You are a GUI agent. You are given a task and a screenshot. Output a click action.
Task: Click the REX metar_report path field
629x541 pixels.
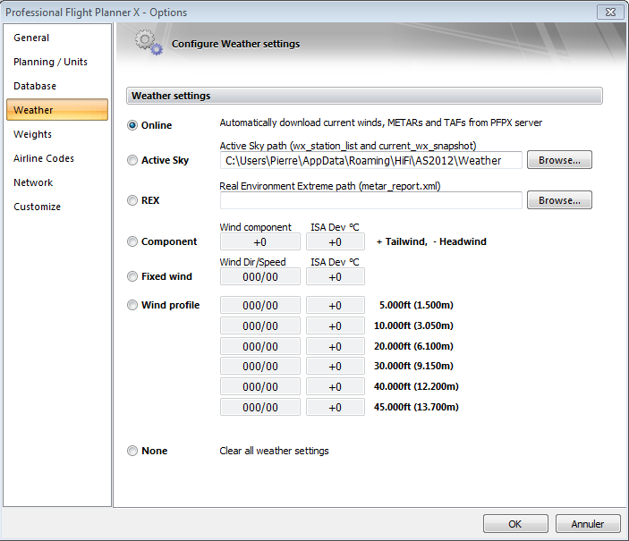[x=370, y=201]
